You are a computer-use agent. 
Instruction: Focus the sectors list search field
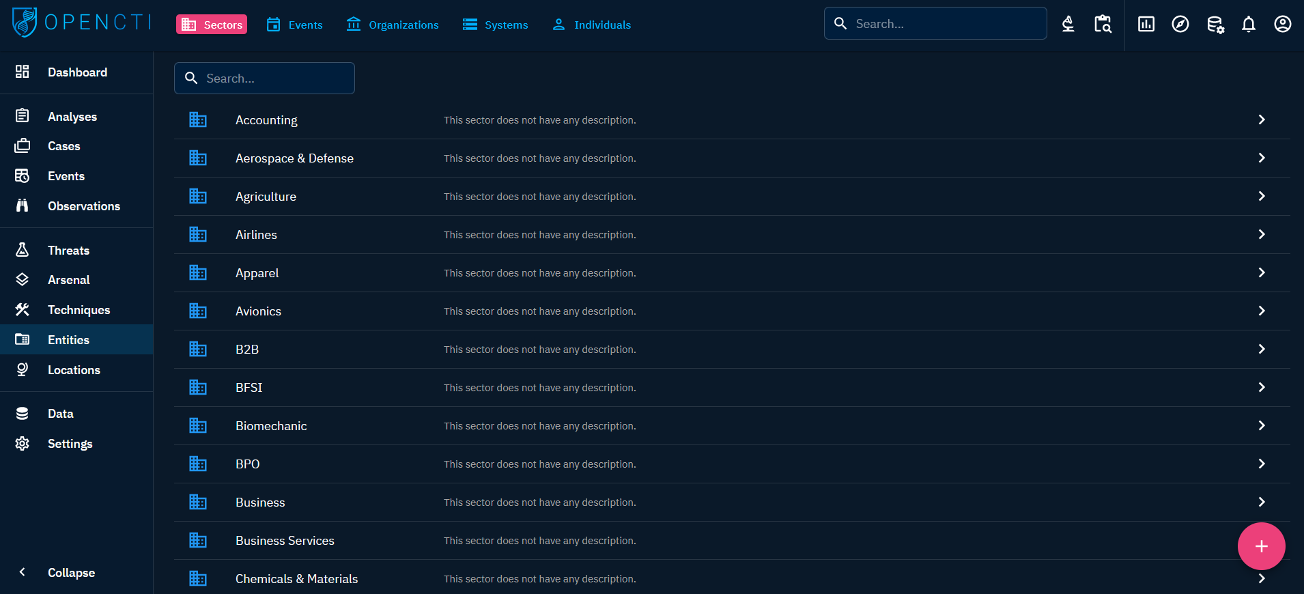click(273, 79)
